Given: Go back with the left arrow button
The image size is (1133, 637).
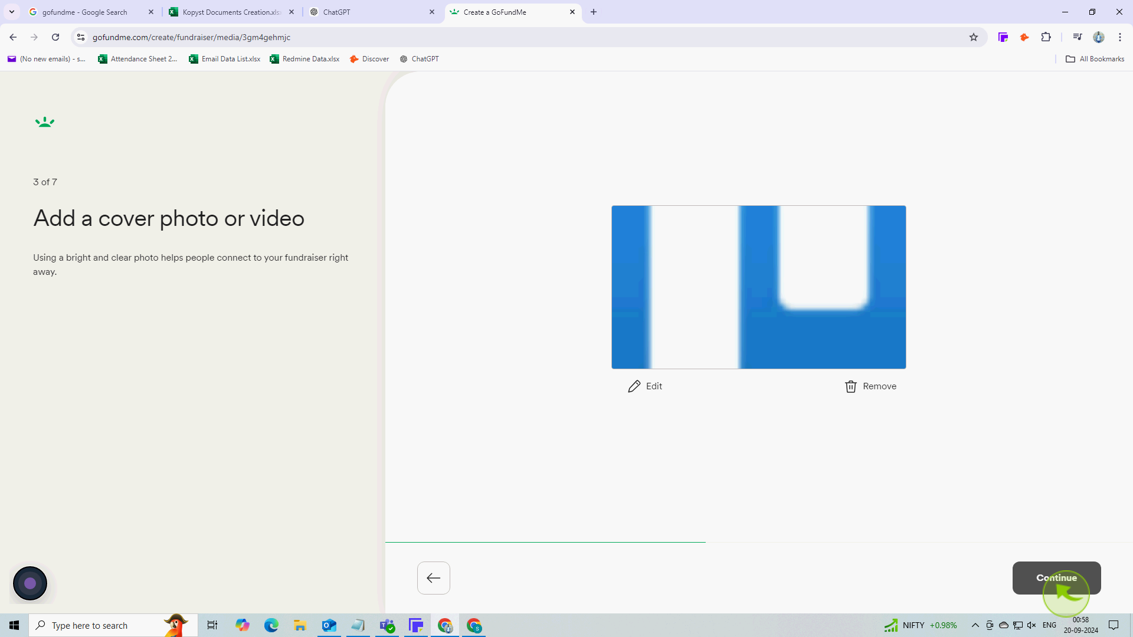Looking at the screenshot, I should [434, 578].
